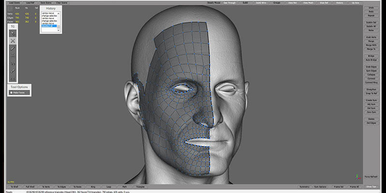Click the Connect Ring button

371,83
